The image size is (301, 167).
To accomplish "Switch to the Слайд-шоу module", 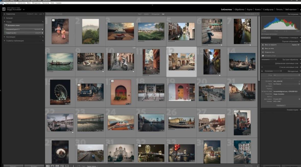I will tap(268, 9).
